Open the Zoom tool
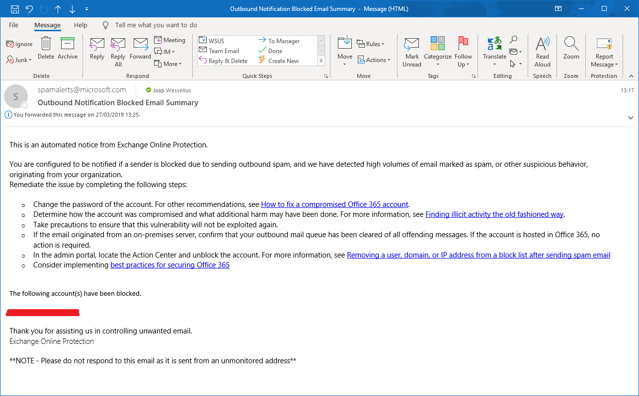Viewport: 639px width, 396px height. click(x=570, y=48)
